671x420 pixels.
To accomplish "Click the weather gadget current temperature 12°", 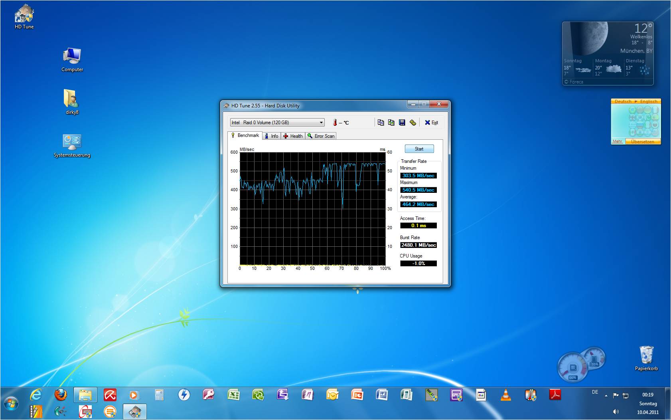I will 643,28.
